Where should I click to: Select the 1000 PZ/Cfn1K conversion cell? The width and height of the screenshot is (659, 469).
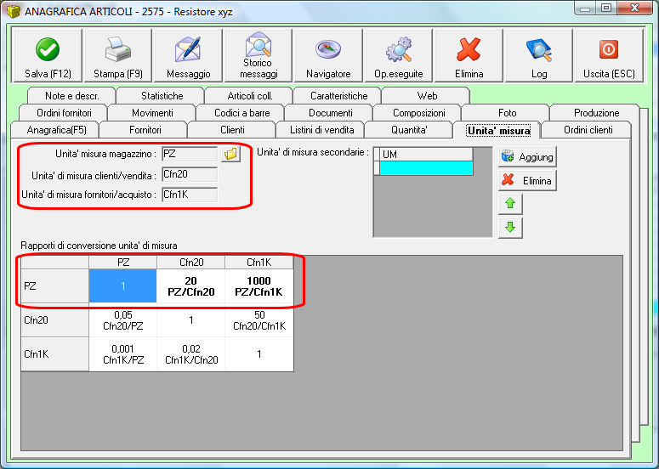258,286
